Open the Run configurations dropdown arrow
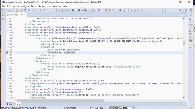Screen dimensions: 195x109 coord(76,10)
